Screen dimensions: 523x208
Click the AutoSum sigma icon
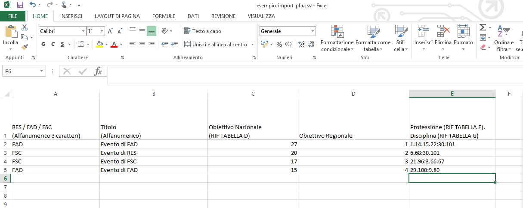tap(483, 27)
